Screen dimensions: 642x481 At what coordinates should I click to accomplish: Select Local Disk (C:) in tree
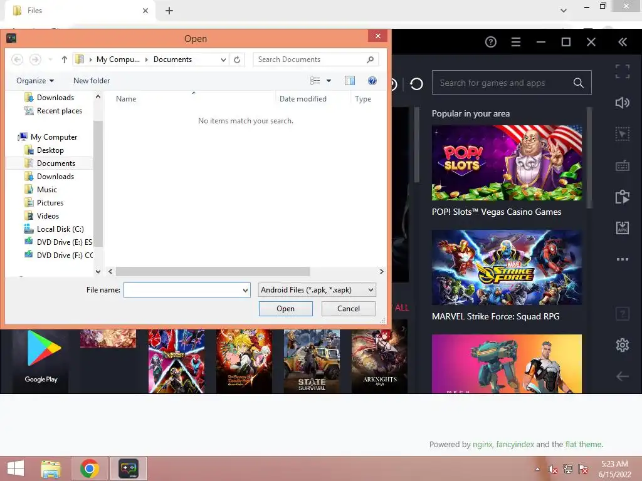[x=60, y=229]
